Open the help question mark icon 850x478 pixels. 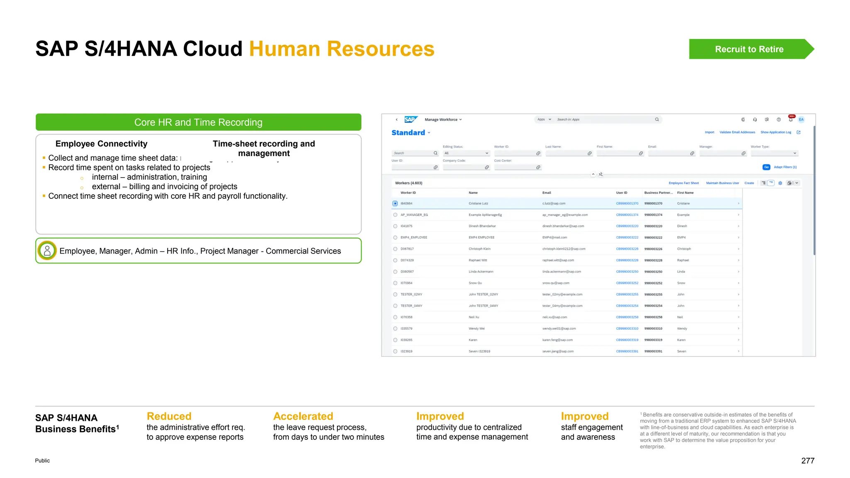pos(779,119)
